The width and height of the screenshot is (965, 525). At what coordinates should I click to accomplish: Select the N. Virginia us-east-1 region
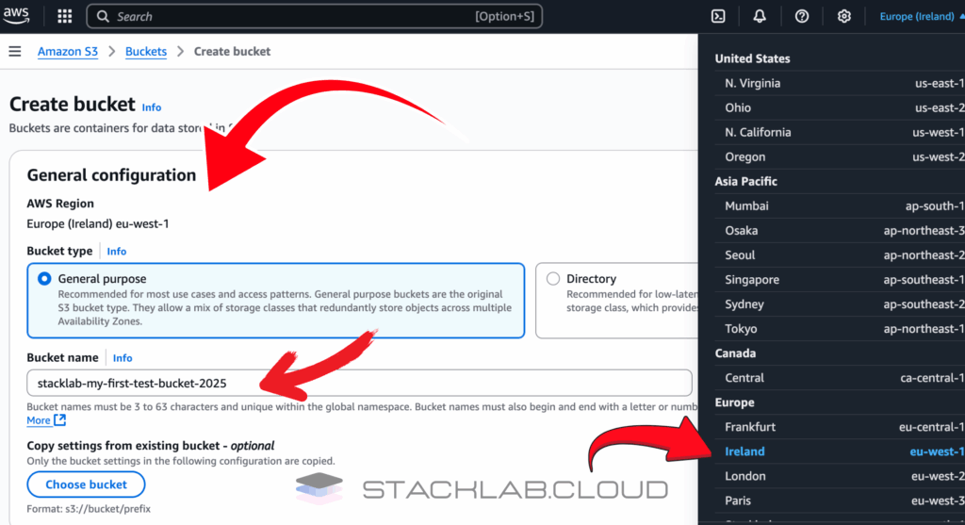point(840,83)
